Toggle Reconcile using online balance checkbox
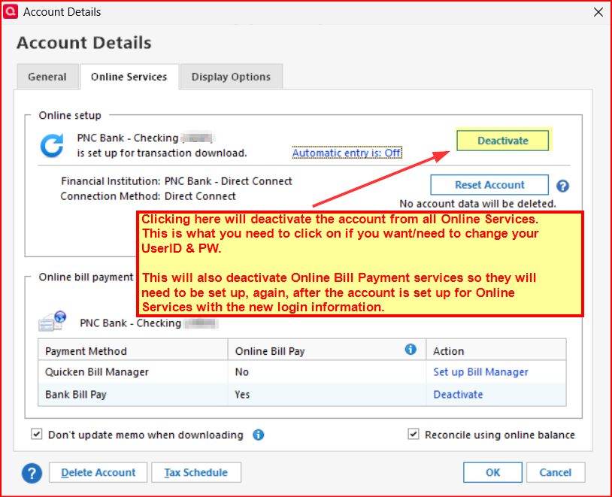This screenshot has width=612, height=497. [x=414, y=434]
